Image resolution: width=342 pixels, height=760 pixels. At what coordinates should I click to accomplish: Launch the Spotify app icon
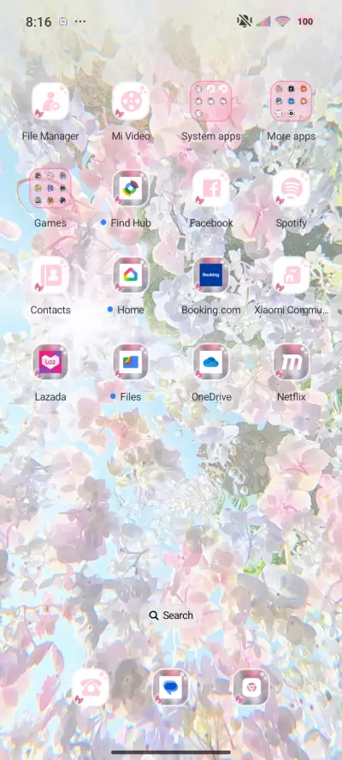[x=292, y=188]
